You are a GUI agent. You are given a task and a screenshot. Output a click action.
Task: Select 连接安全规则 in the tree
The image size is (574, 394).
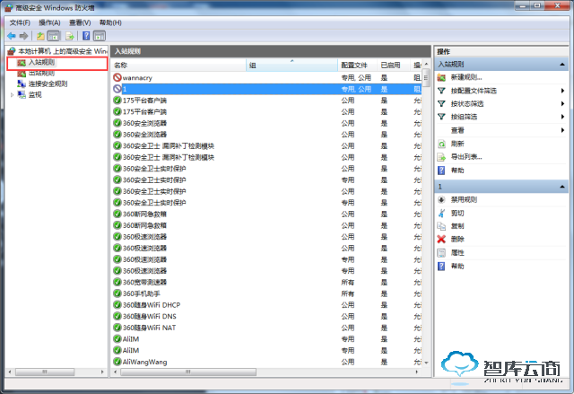click(x=48, y=83)
